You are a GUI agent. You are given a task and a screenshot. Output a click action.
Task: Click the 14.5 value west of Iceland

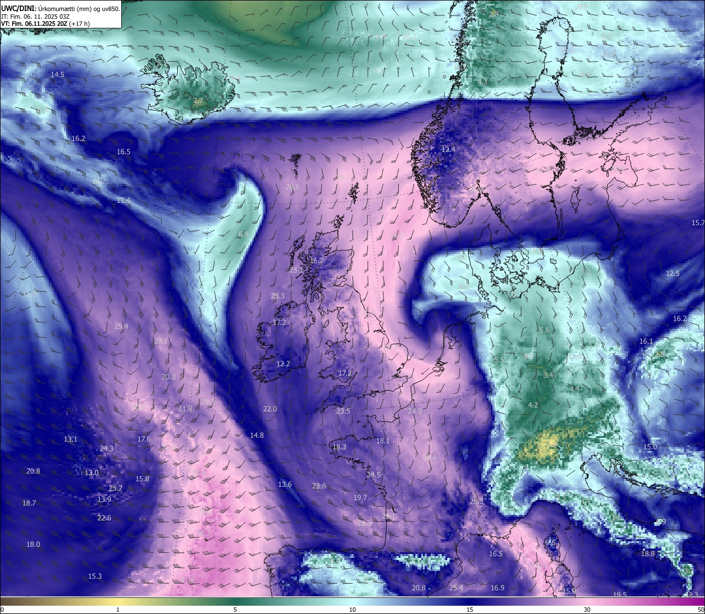(x=58, y=74)
